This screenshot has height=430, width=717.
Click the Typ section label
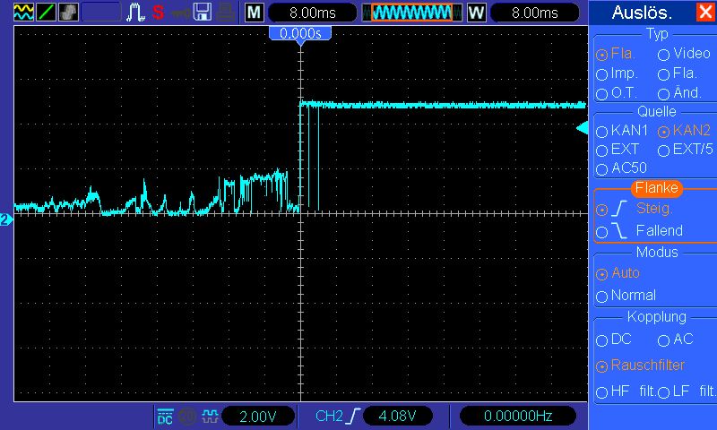pyautogui.click(x=657, y=34)
